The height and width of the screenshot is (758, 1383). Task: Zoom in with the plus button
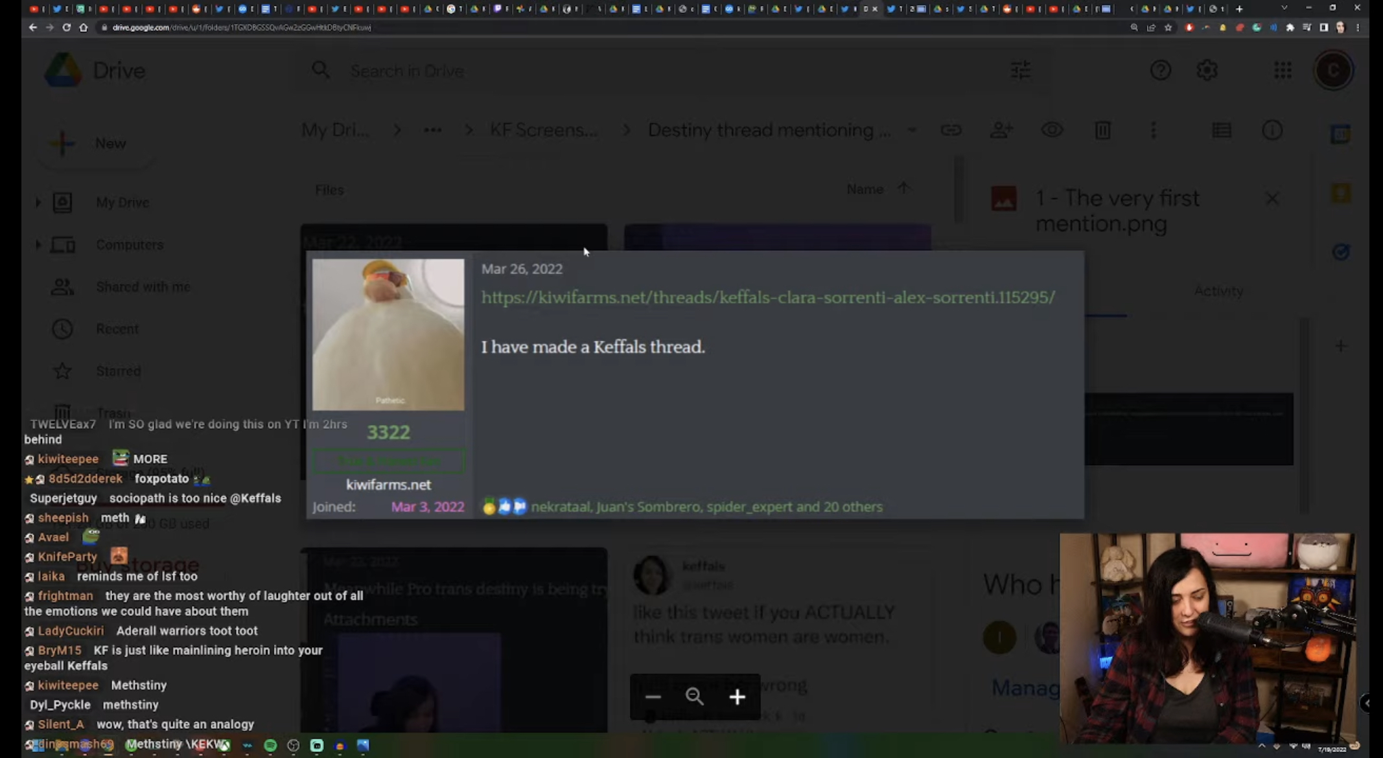[x=737, y=696]
